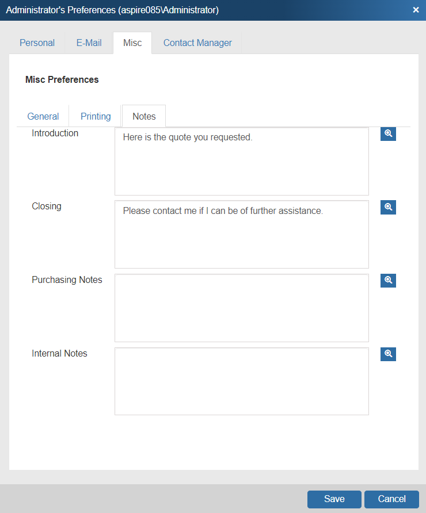This screenshot has height=513, width=426.
Task: Go to Contact Manager tab
Action: click(x=197, y=43)
